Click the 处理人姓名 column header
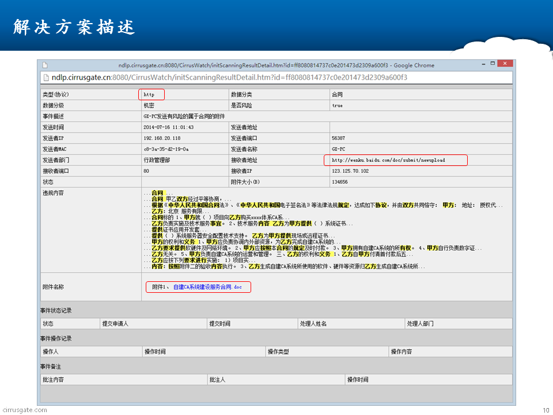 (313, 324)
